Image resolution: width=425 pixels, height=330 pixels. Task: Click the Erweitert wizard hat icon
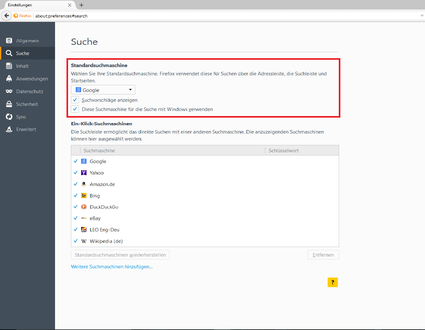[x=9, y=129]
